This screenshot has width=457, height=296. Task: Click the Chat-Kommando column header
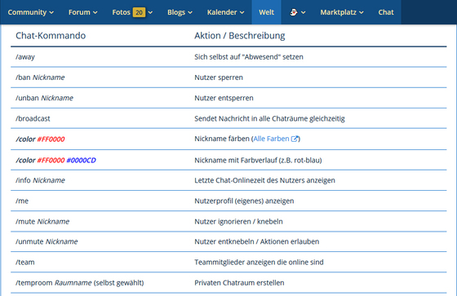coord(51,36)
